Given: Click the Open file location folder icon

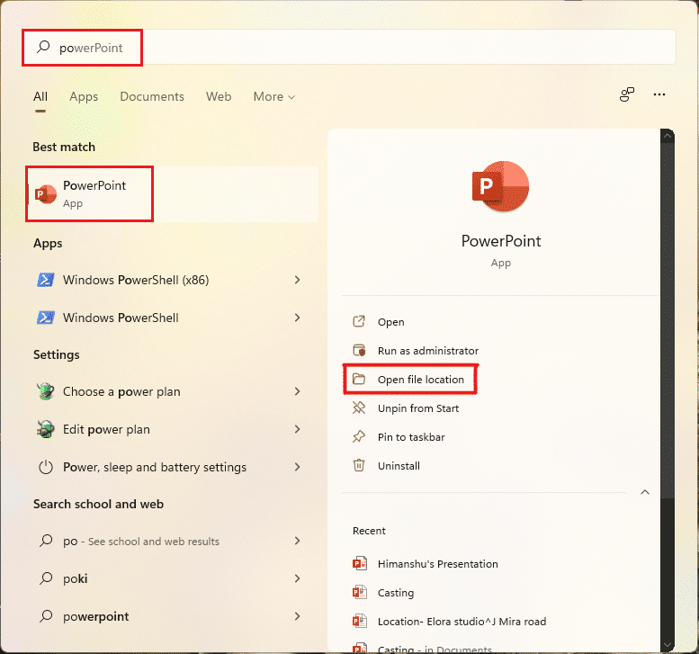Looking at the screenshot, I should click(359, 379).
